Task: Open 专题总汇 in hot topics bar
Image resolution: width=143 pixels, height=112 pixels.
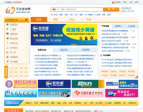Action: tap(28, 103)
